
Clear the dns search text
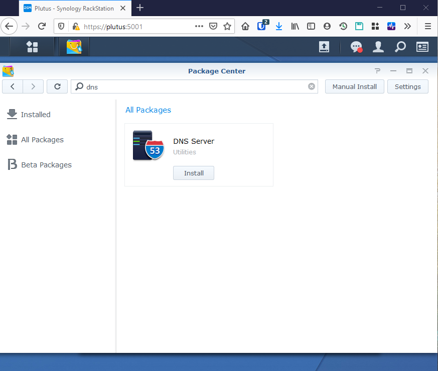312,86
